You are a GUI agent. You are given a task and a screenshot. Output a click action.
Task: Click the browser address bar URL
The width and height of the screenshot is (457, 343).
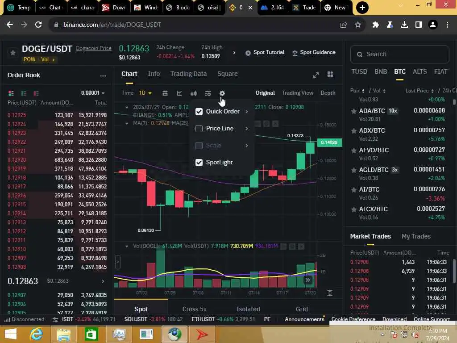tap(112, 25)
